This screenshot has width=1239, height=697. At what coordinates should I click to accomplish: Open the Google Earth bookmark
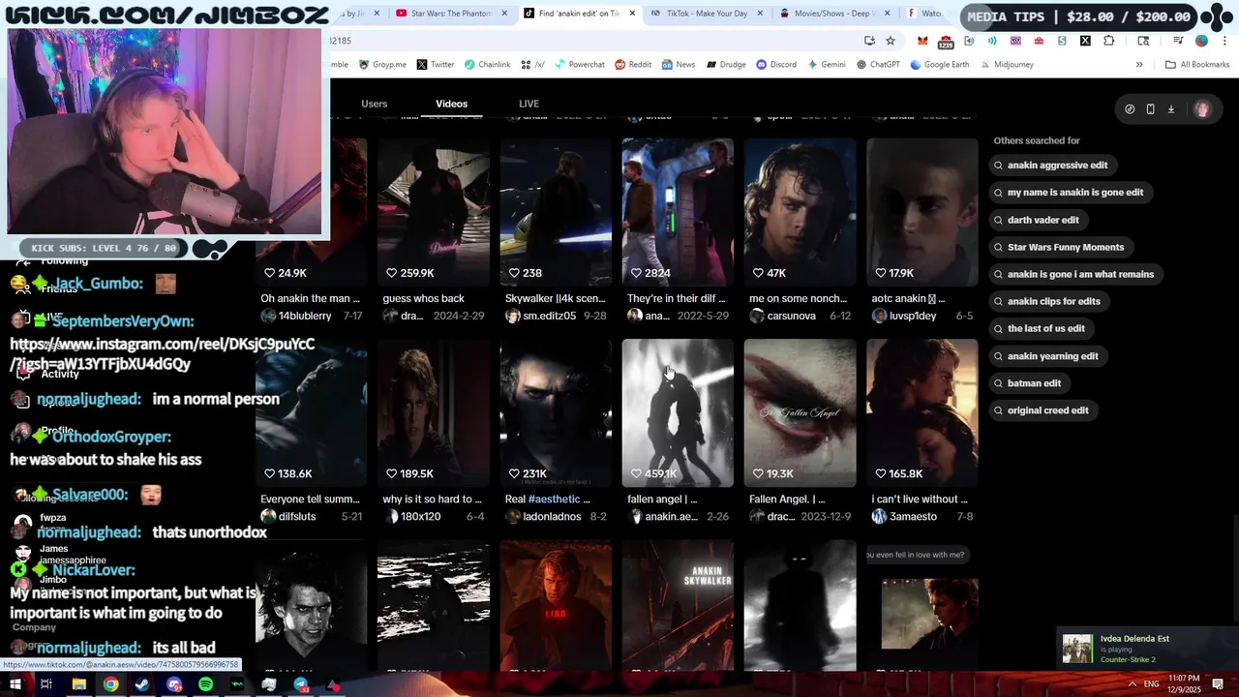[940, 65]
